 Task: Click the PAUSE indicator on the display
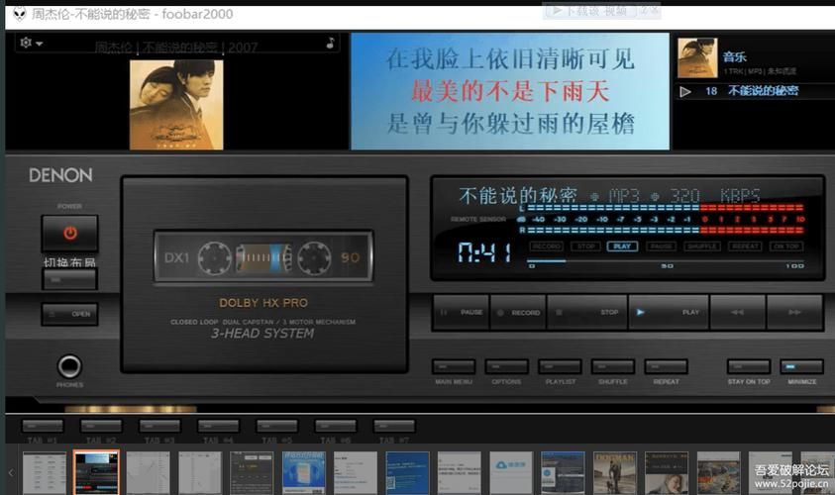click(x=661, y=247)
